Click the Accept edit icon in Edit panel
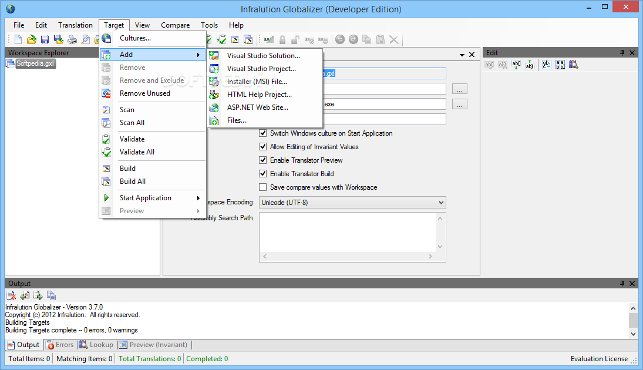 click(x=489, y=65)
